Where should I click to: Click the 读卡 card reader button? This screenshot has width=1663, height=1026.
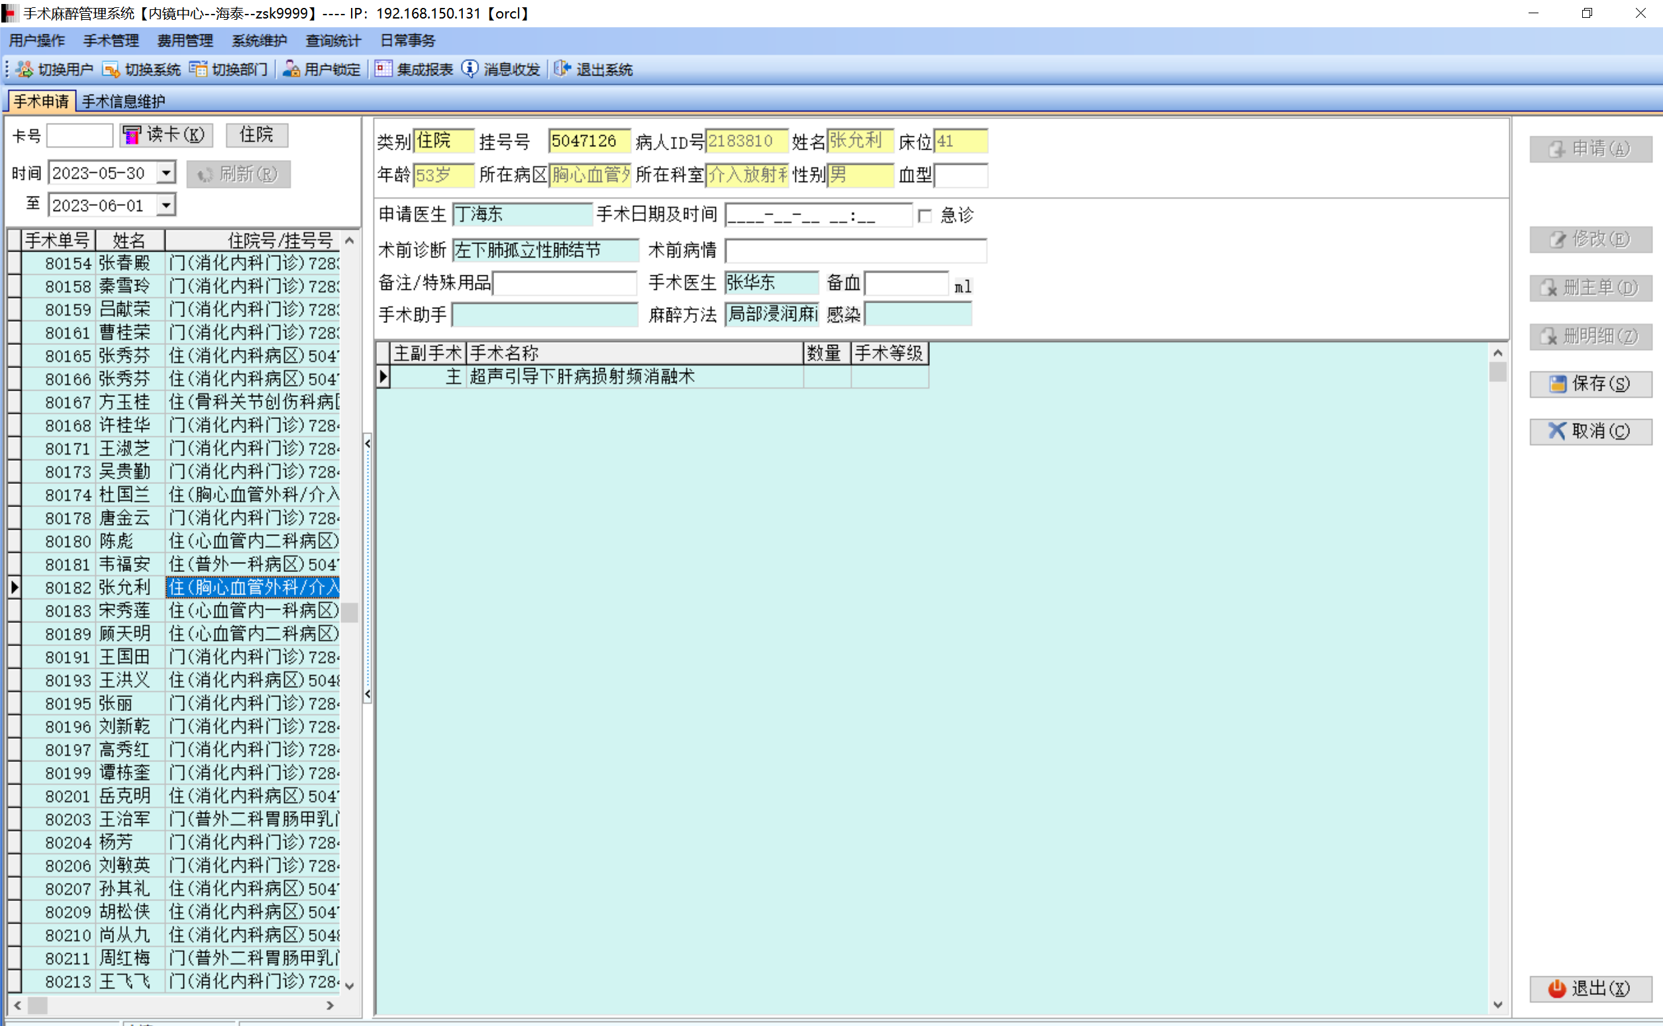click(166, 135)
